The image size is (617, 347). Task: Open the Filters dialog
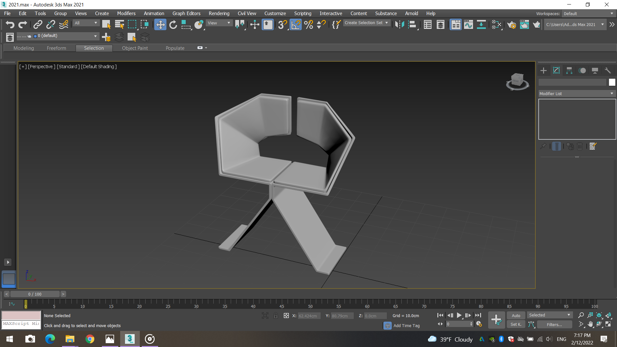pos(554,325)
